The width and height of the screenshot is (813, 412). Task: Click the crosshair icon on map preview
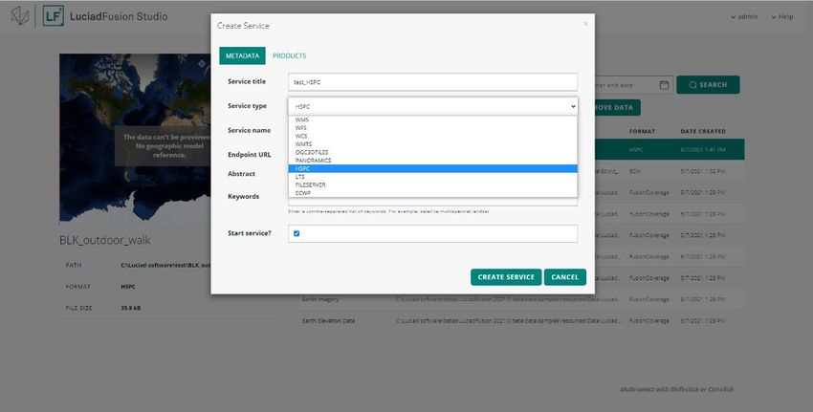(202, 64)
